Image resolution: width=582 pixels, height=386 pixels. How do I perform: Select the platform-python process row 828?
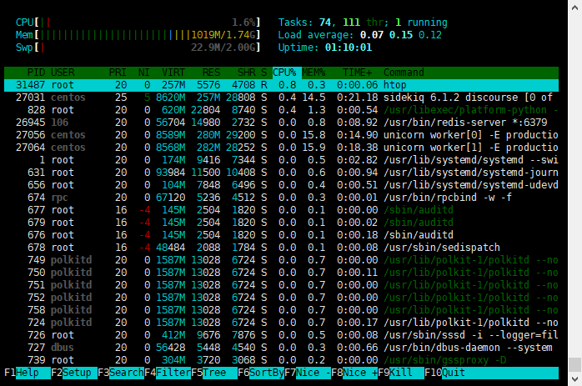click(x=281, y=110)
